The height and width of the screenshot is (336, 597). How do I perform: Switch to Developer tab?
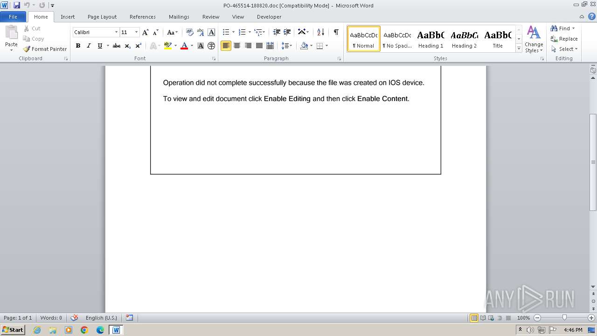pos(269,17)
